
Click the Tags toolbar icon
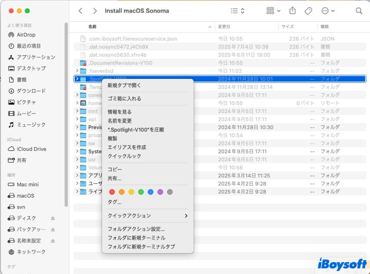click(x=308, y=11)
